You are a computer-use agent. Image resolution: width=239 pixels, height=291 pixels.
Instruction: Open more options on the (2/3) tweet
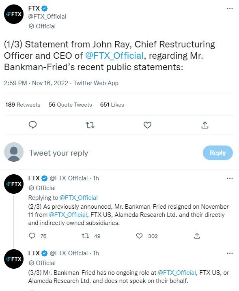(x=230, y=178)
